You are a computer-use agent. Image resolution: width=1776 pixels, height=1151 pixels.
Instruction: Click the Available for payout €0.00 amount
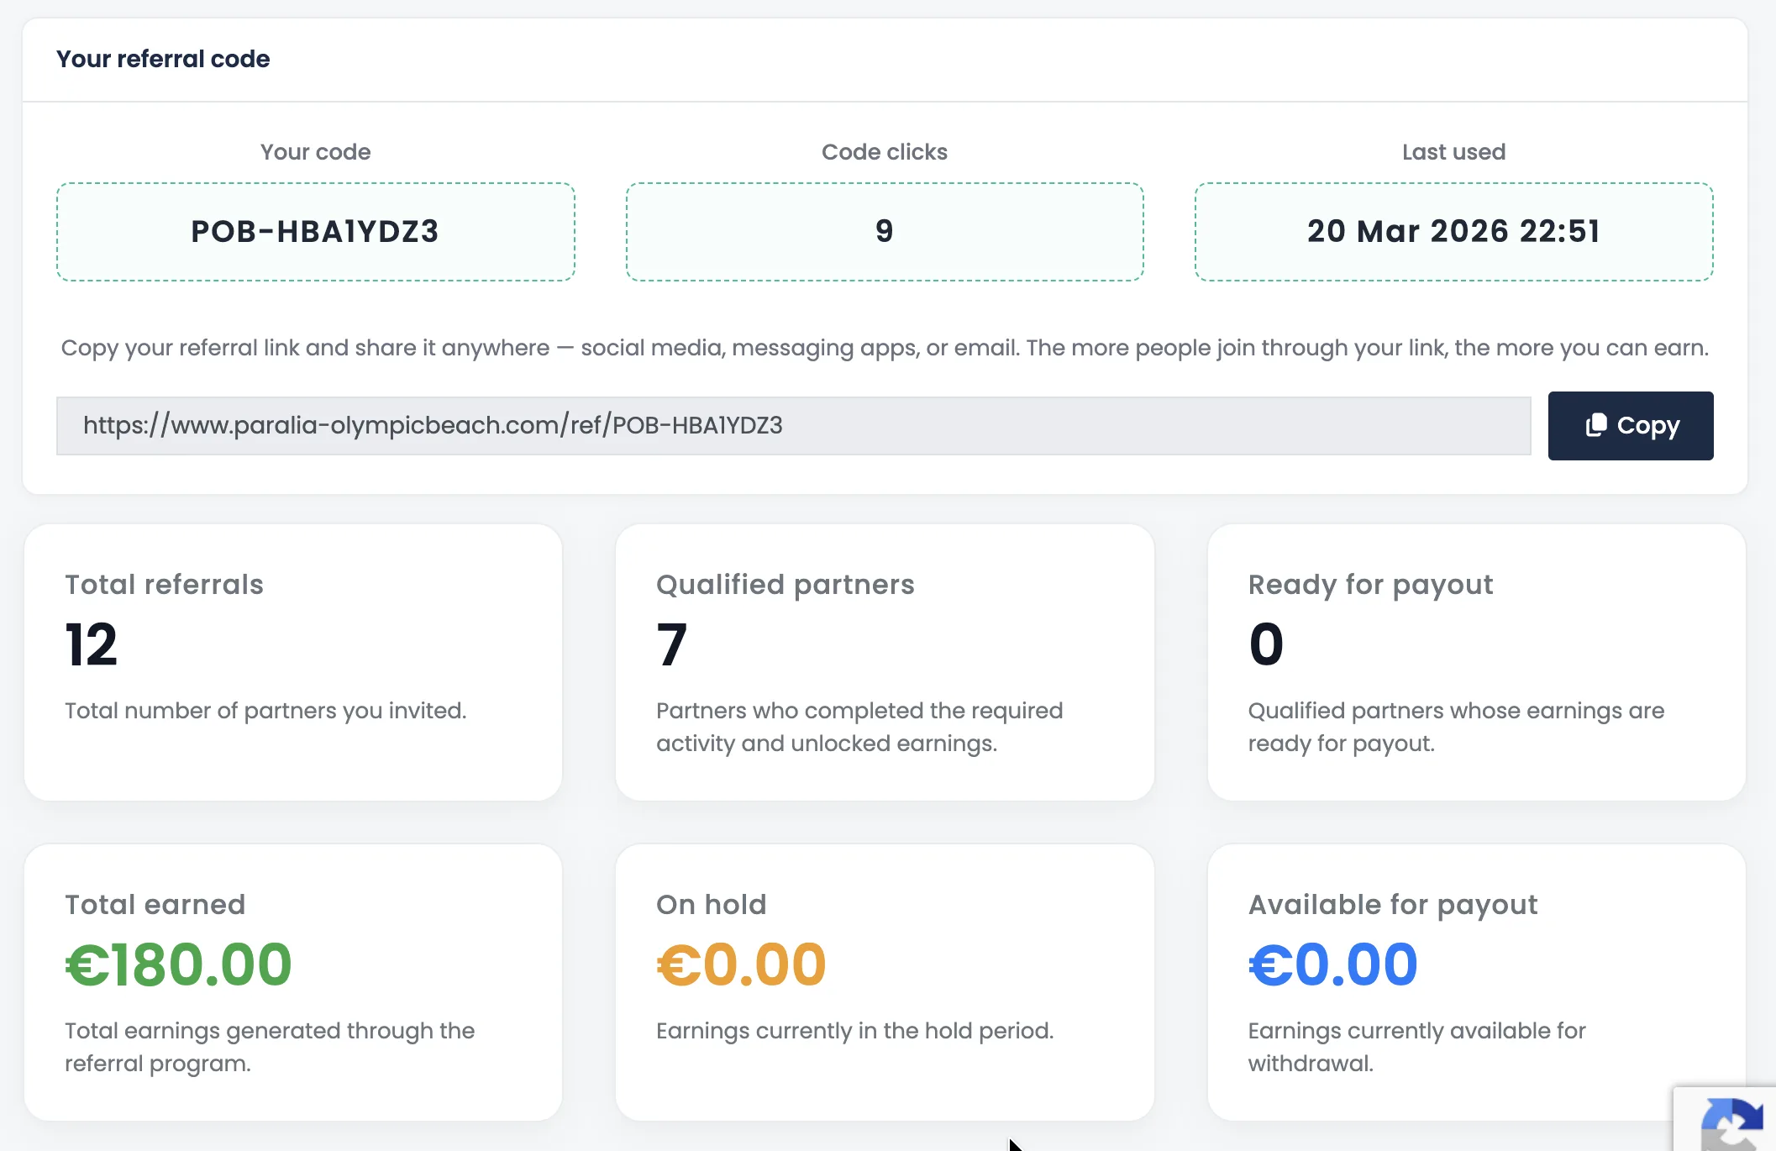pos(1332,964)
